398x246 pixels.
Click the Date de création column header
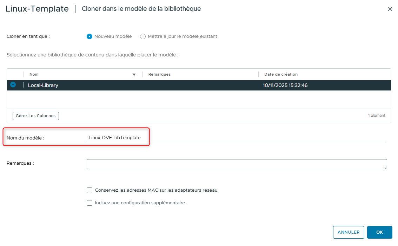(x=280, y=74)
